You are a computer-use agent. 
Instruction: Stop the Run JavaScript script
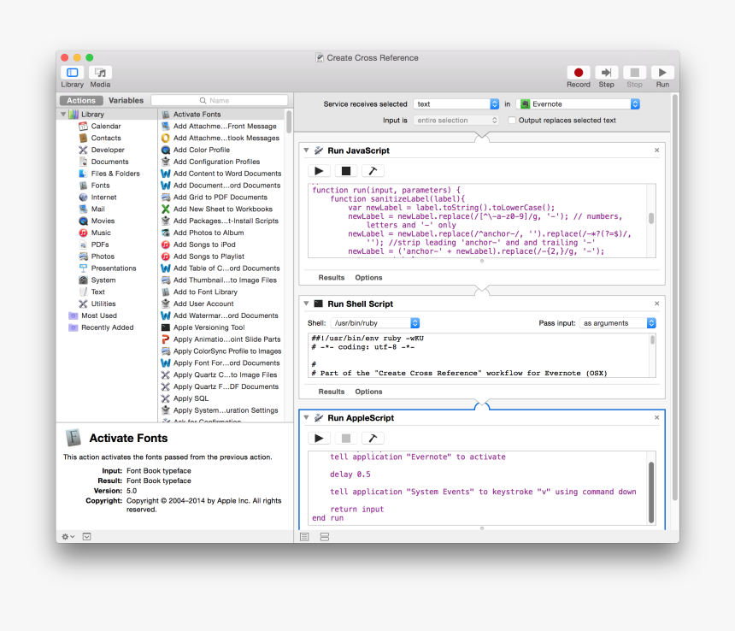346,171
